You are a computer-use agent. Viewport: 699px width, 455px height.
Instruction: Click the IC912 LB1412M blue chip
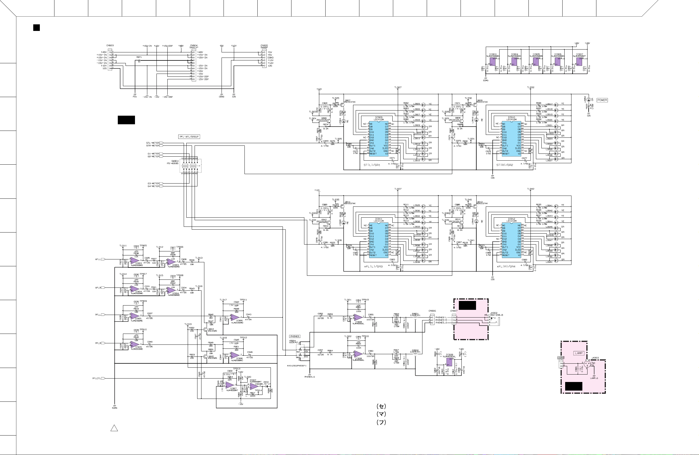pos(511,240)
